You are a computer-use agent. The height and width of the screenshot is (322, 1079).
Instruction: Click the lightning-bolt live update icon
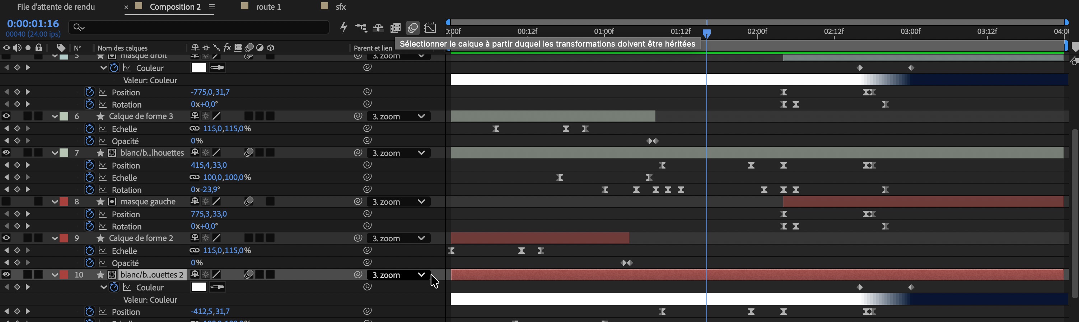pyautogui.click(x=344, y=28)
